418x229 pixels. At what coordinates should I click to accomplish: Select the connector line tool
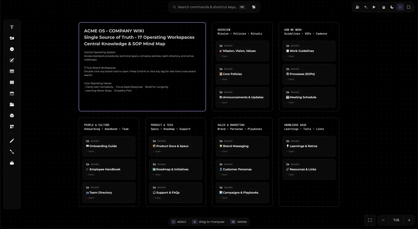point(12,152)
